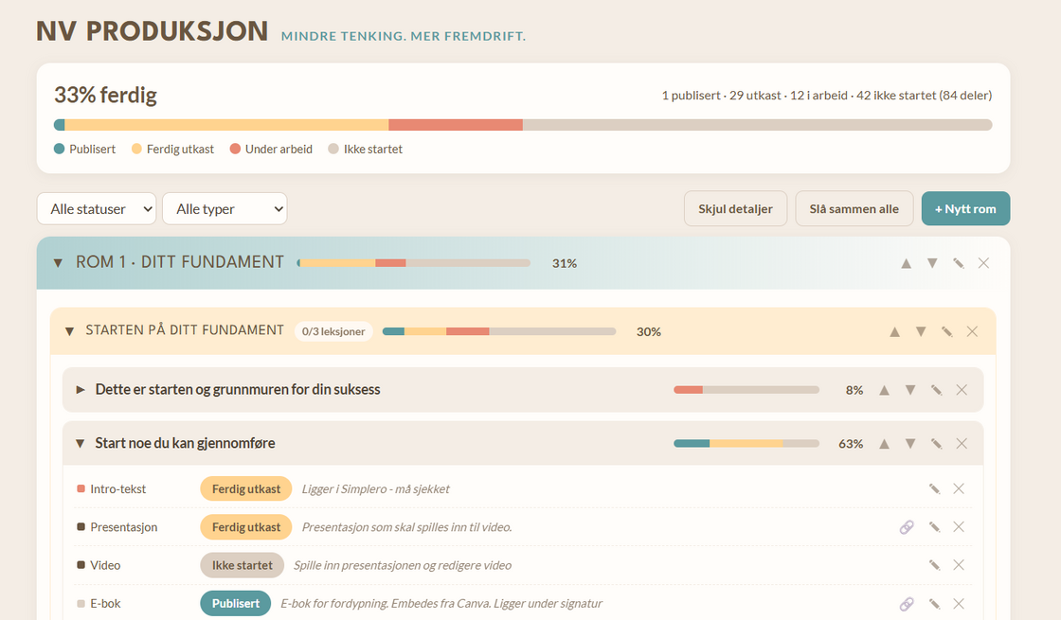Edit the E-bok item
Image resolution: width=1061 pixels, height=620 pixels.
(934, 604)
